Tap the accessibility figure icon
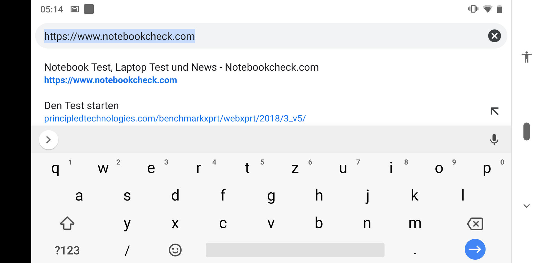The image size is (542, 263). point(526,57)
